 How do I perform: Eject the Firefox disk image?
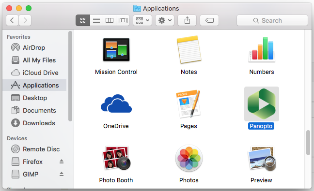(x=62, y=162)
